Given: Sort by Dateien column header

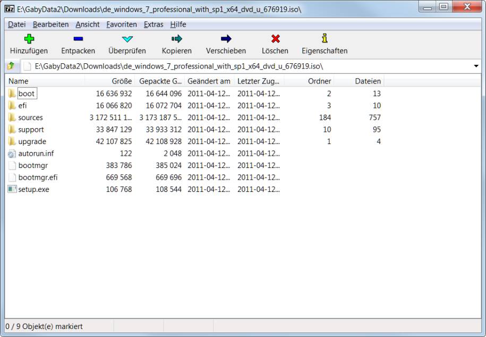Looking at the screenshot, I should [359, 81].
